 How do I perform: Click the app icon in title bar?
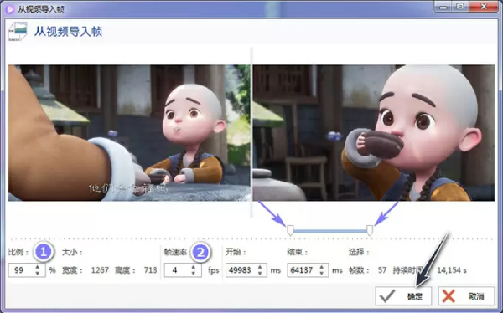click(10, 9)
